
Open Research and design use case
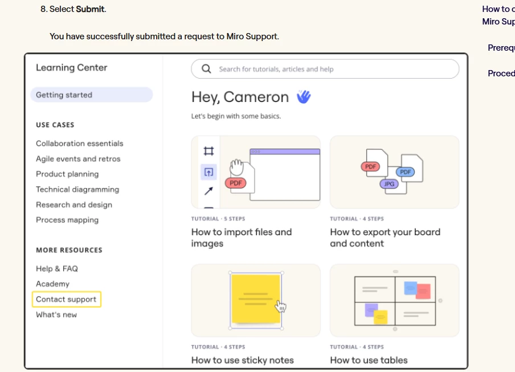tap(74, 205)
